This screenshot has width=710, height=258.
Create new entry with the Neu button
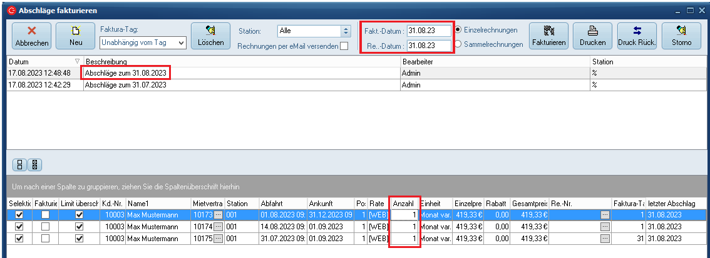[74, 36]
